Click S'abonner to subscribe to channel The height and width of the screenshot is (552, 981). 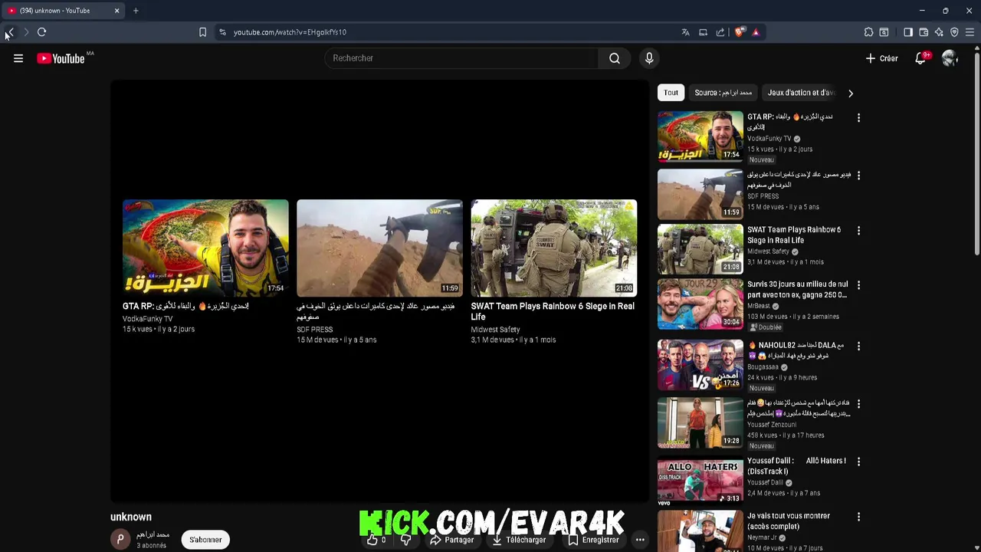(205, 540)
